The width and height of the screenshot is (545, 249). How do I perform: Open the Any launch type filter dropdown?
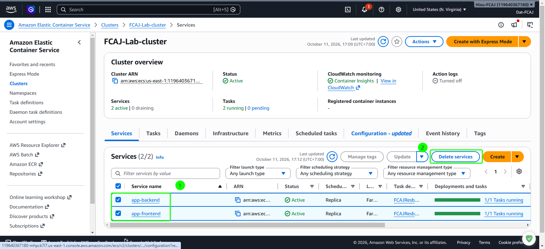258,173
